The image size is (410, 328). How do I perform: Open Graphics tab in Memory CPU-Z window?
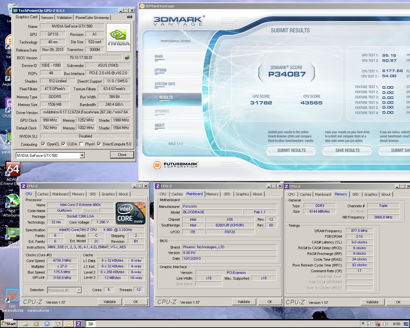click(371, 194)
